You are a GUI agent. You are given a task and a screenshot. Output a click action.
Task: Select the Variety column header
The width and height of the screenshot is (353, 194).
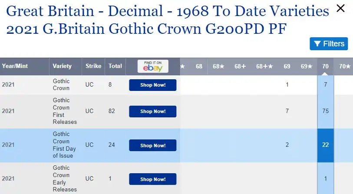point(62,66)
